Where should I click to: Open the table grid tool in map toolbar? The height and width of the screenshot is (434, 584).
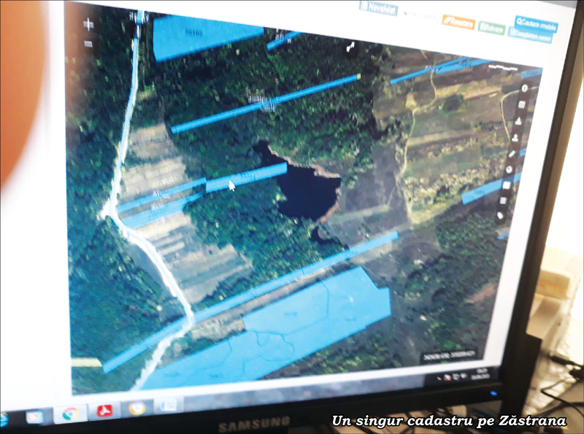[523, 105]
